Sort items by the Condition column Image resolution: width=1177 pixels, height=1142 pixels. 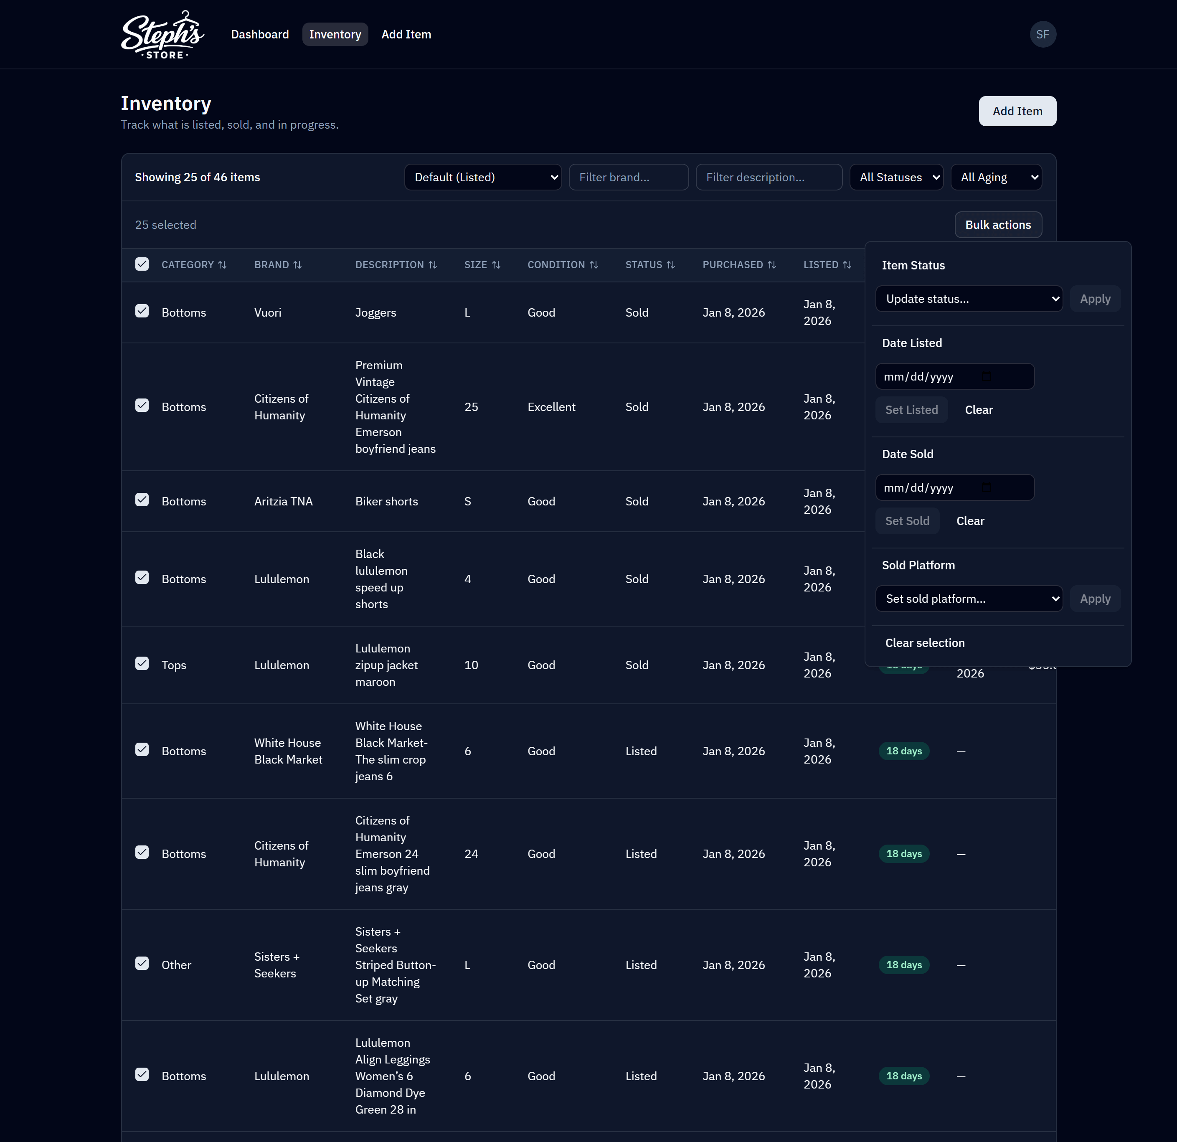pos(562,265)
